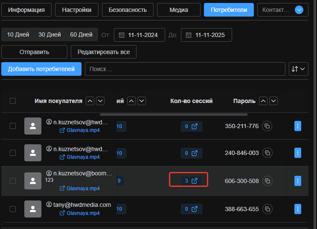Viewport: 317px width, 229px height.
Task: Open the Безопасность tab
Action: click(128, 10)
